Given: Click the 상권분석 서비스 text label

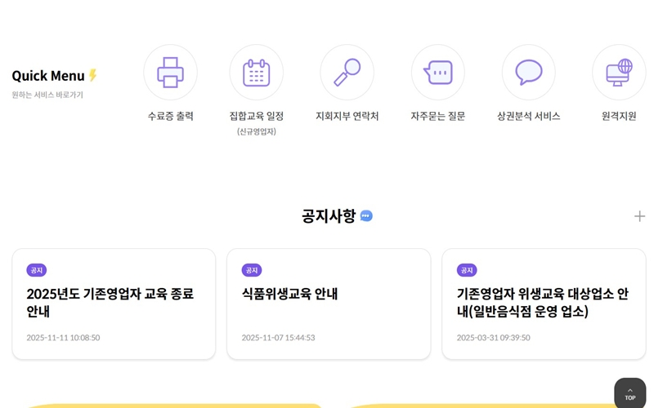Looking at the screenshot, I should [x=528, y=116].
